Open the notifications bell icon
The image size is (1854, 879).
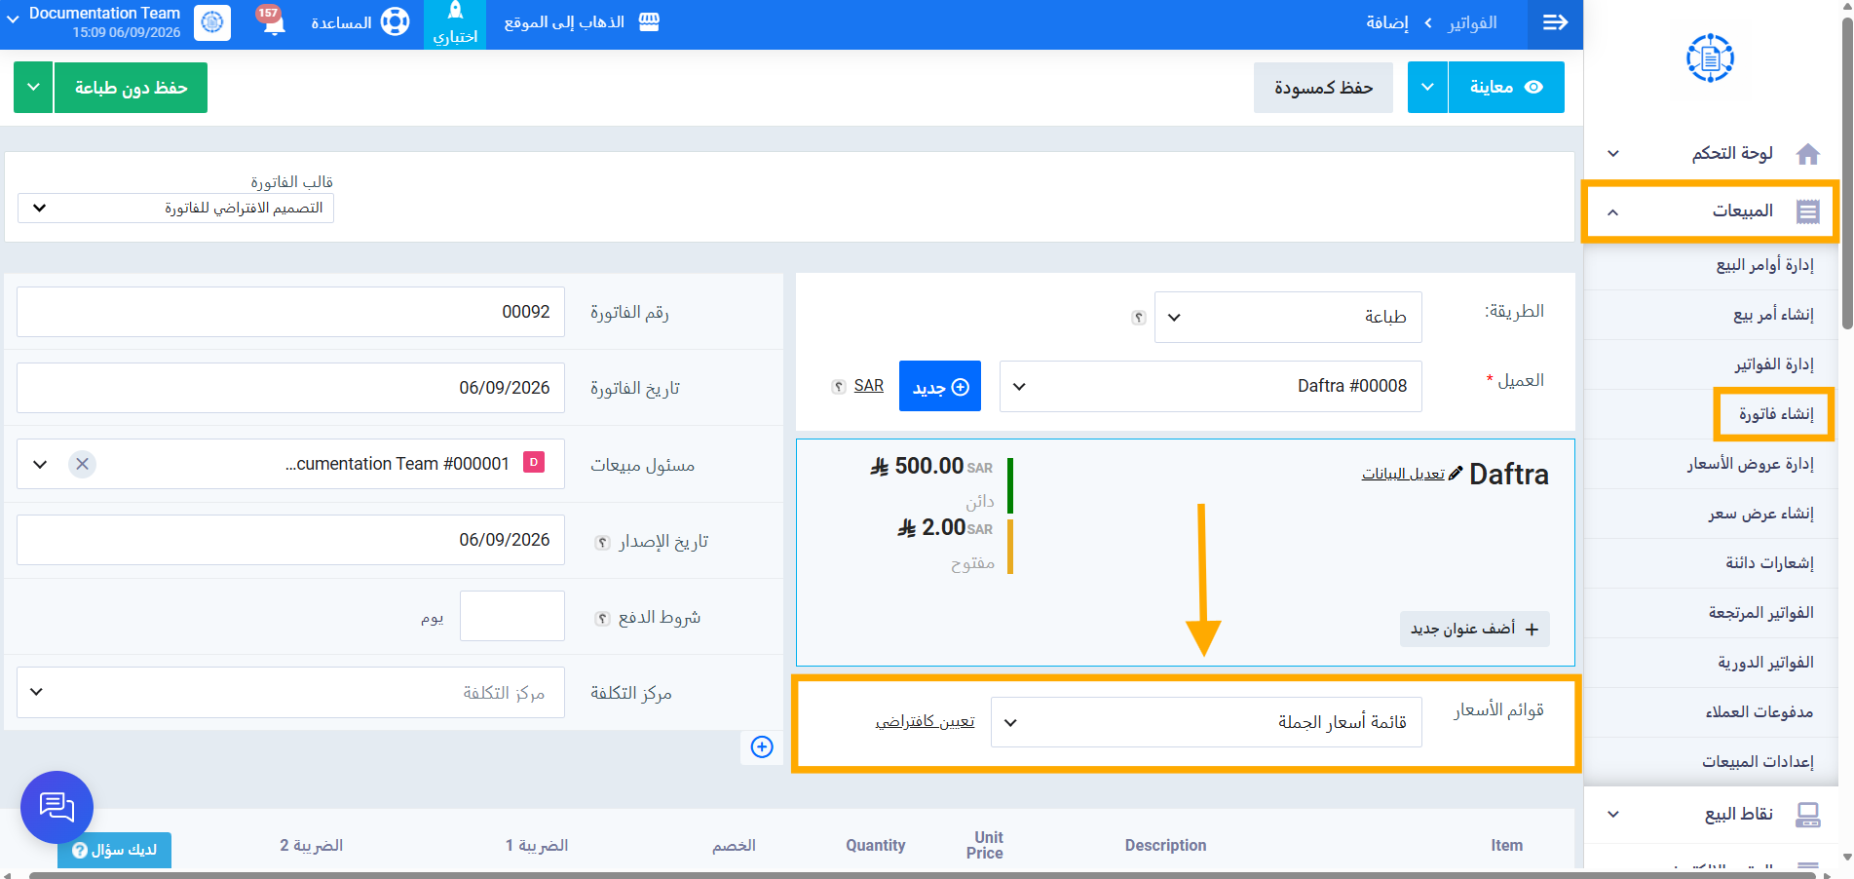(x=275, y=22)
